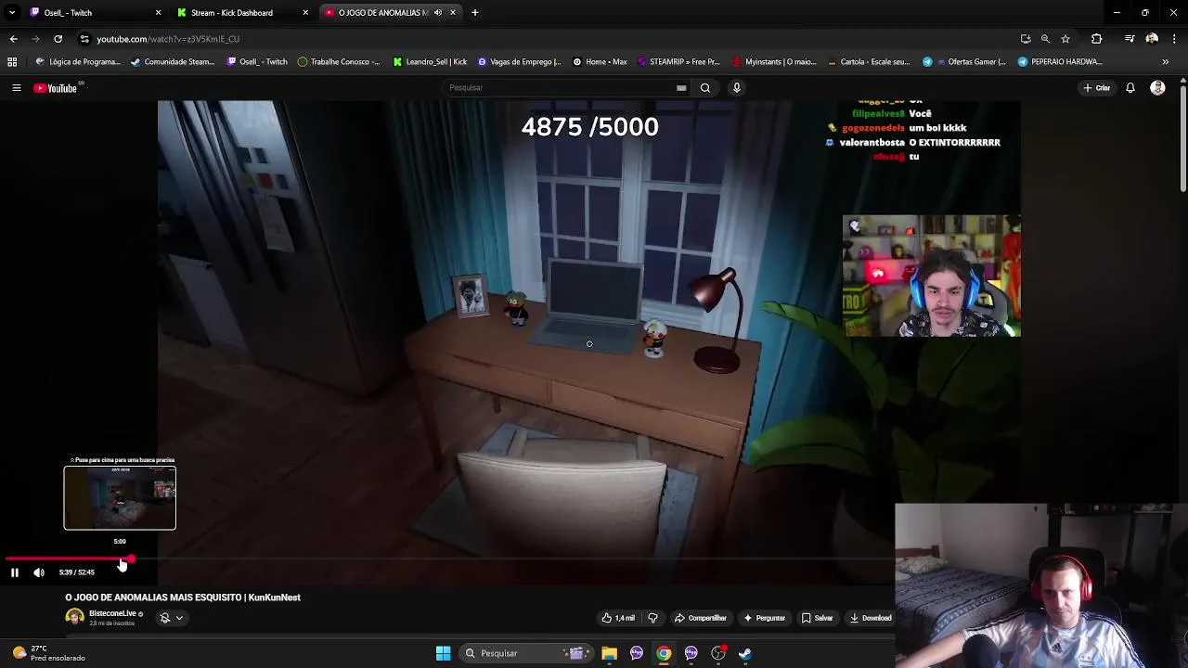Mute the YouTube tab audio icon
Viewport: 1188px width, 668px height.
(438, 13)
